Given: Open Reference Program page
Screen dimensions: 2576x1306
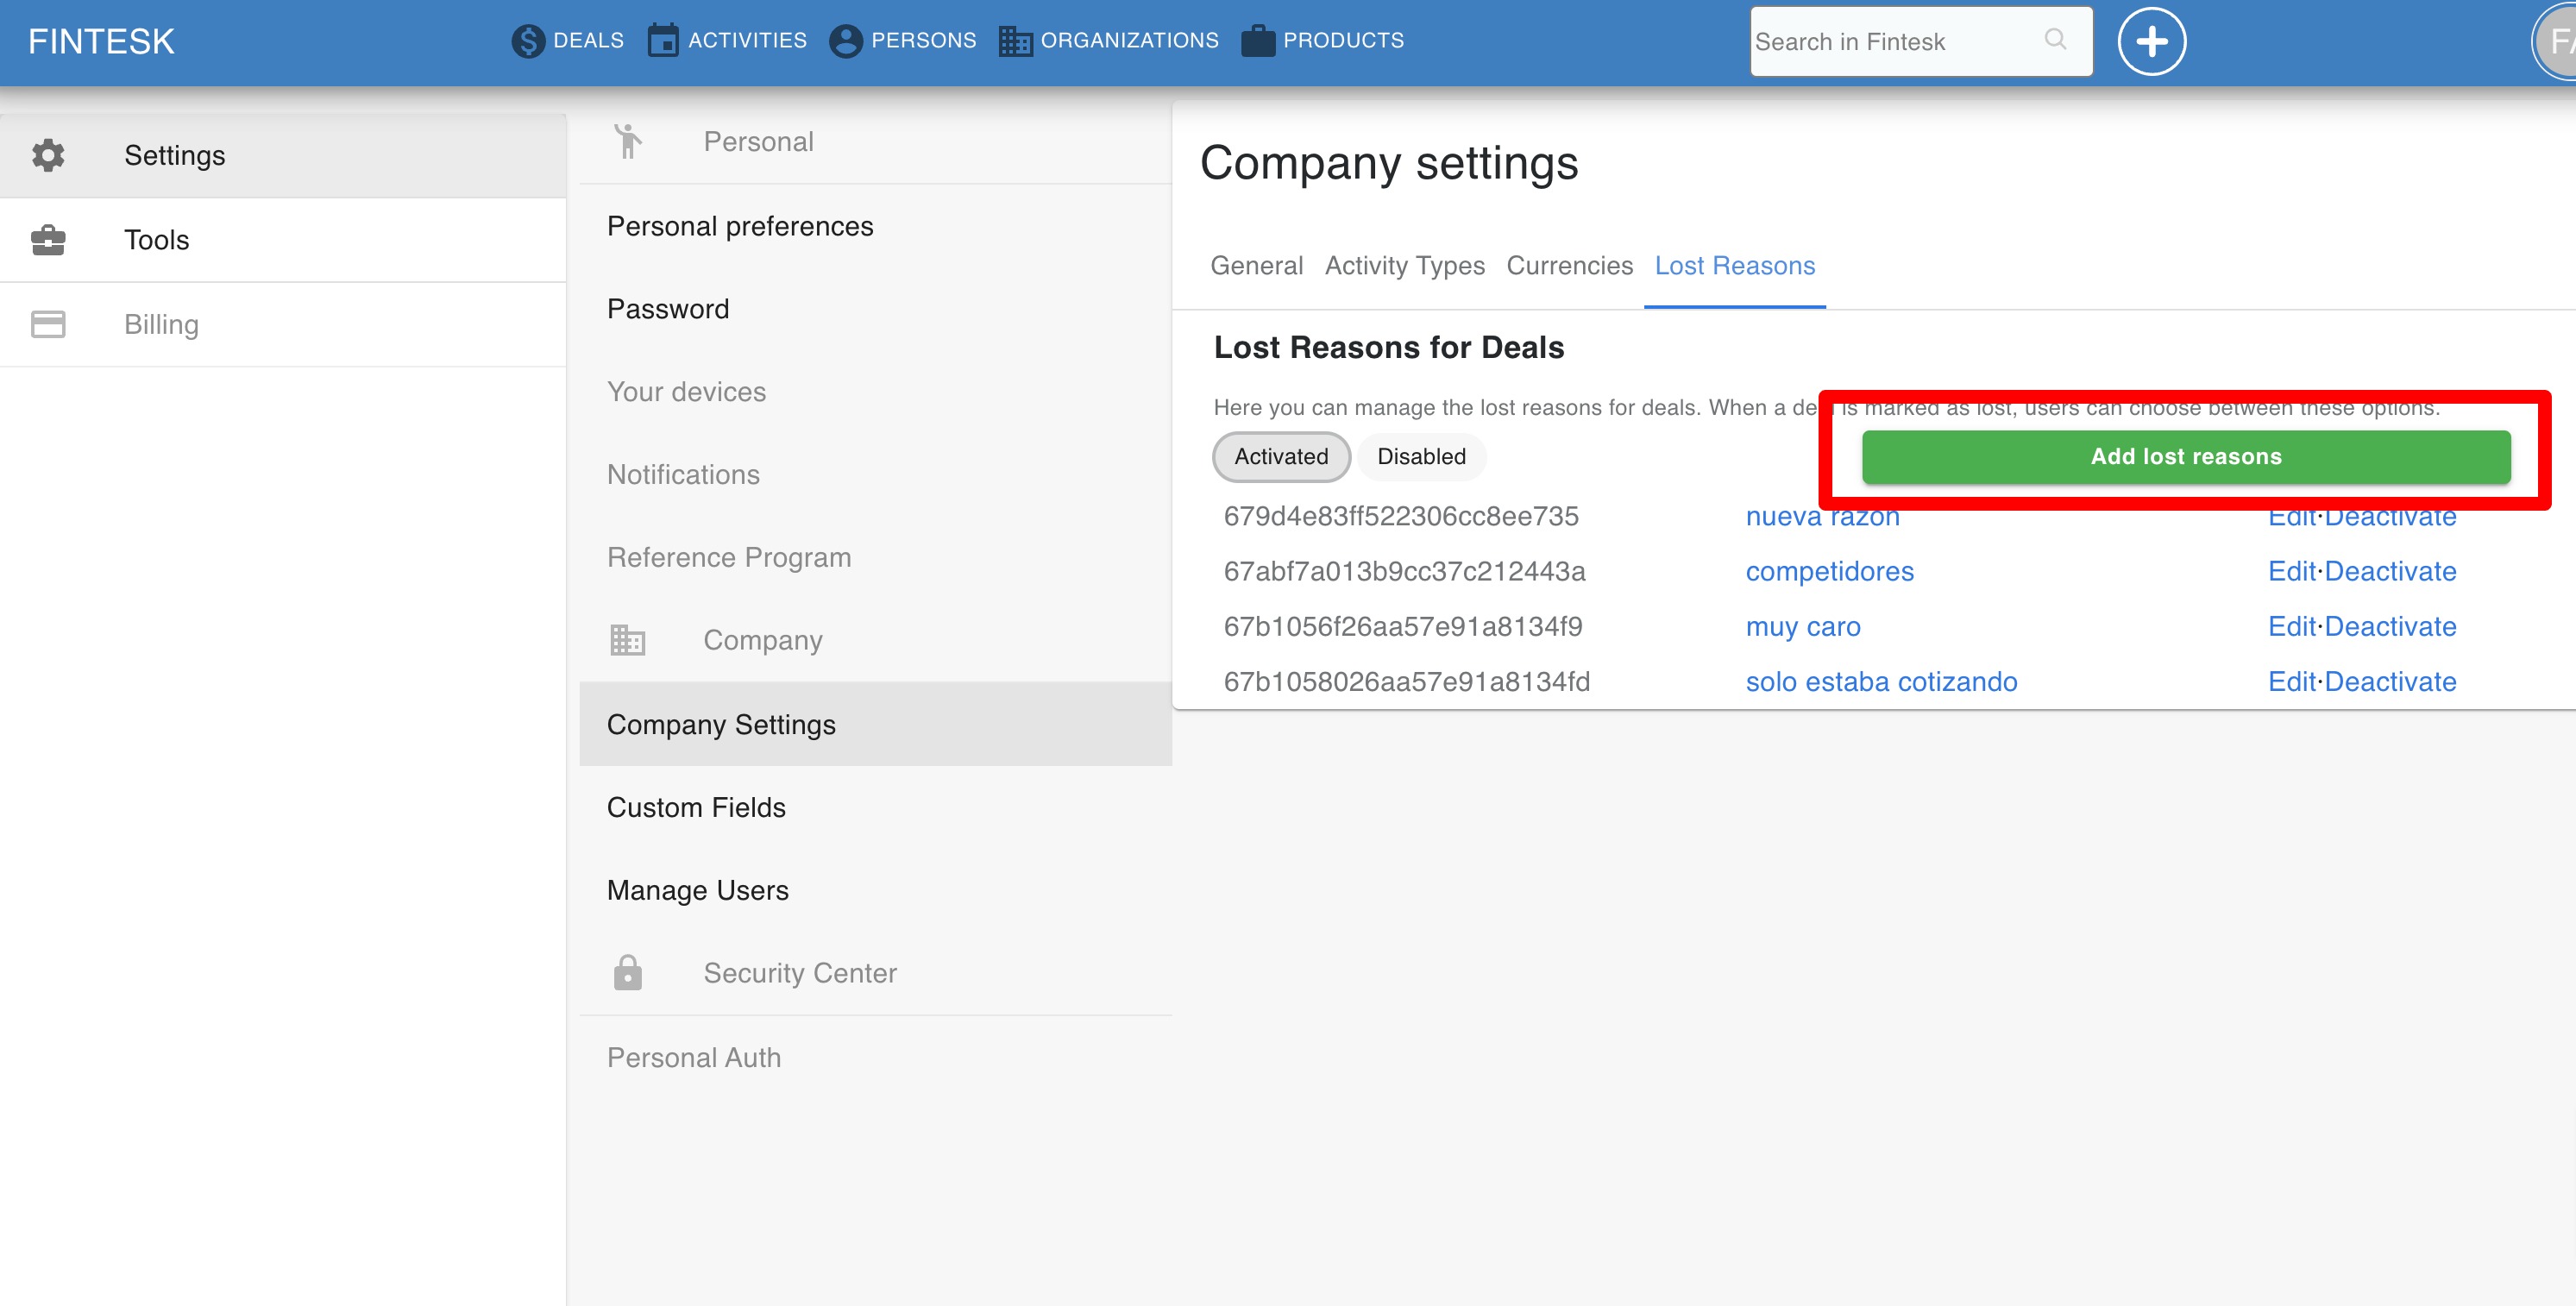Looking at the screenshot, I should [x=875, y=557].
